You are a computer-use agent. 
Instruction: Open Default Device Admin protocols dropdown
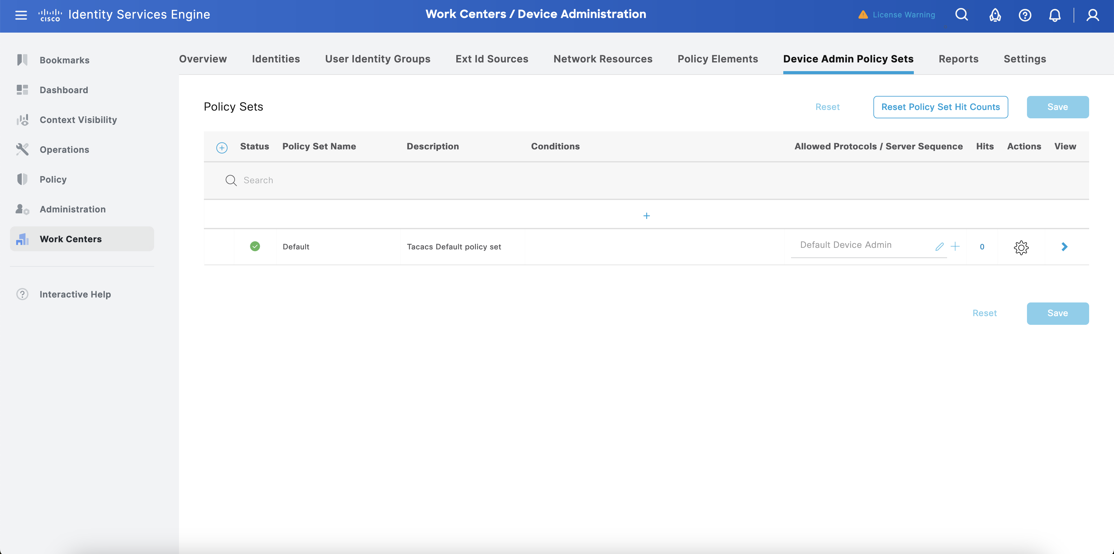tap(861, 245)
